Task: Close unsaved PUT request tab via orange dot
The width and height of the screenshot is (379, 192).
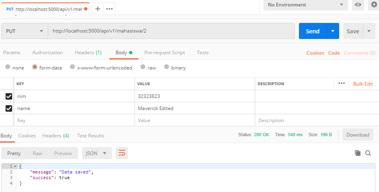Action: coord(86,9)
